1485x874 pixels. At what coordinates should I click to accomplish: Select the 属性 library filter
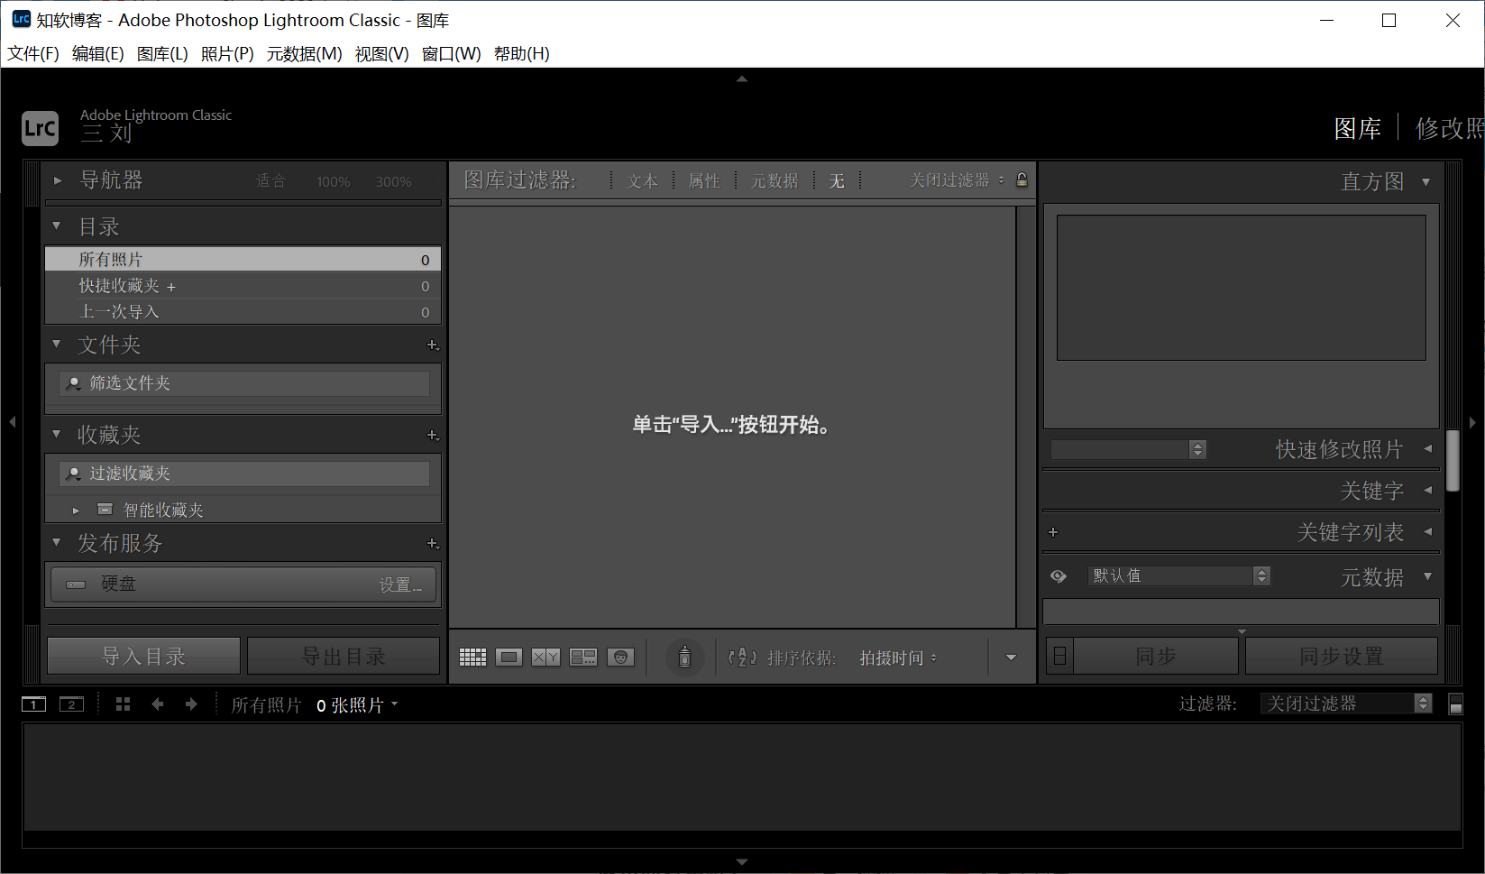[x=704, y=180]
